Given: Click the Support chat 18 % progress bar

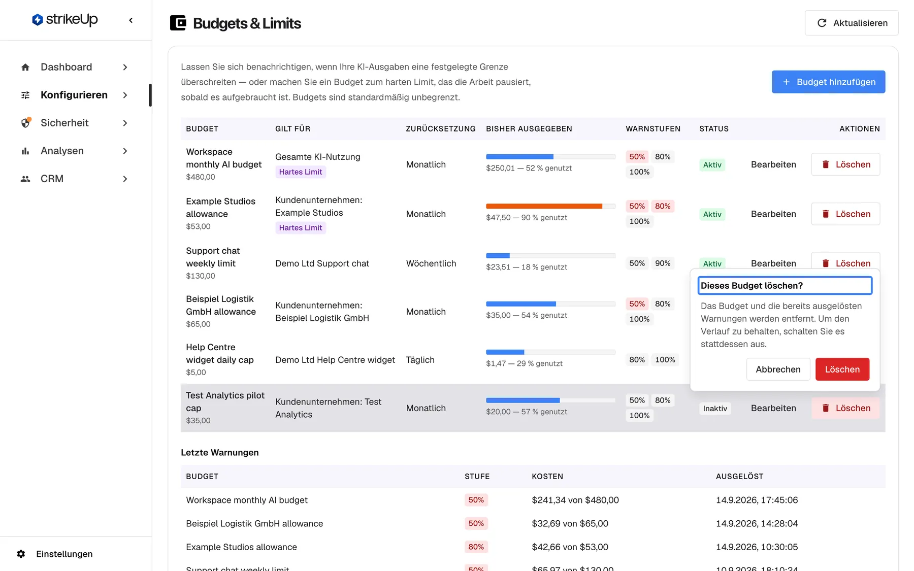Looking at the screenshot, I should pyautogui.click(x=550, y=256).
